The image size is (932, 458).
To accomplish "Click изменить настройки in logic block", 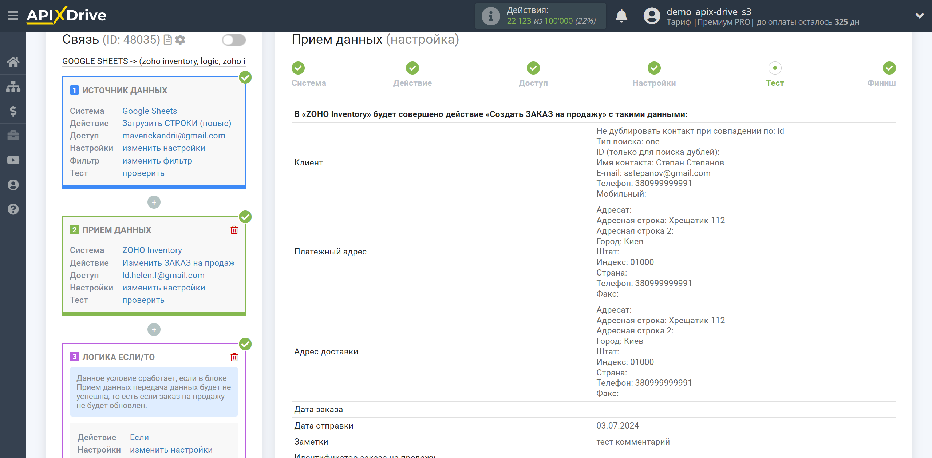I will [171, 450].
